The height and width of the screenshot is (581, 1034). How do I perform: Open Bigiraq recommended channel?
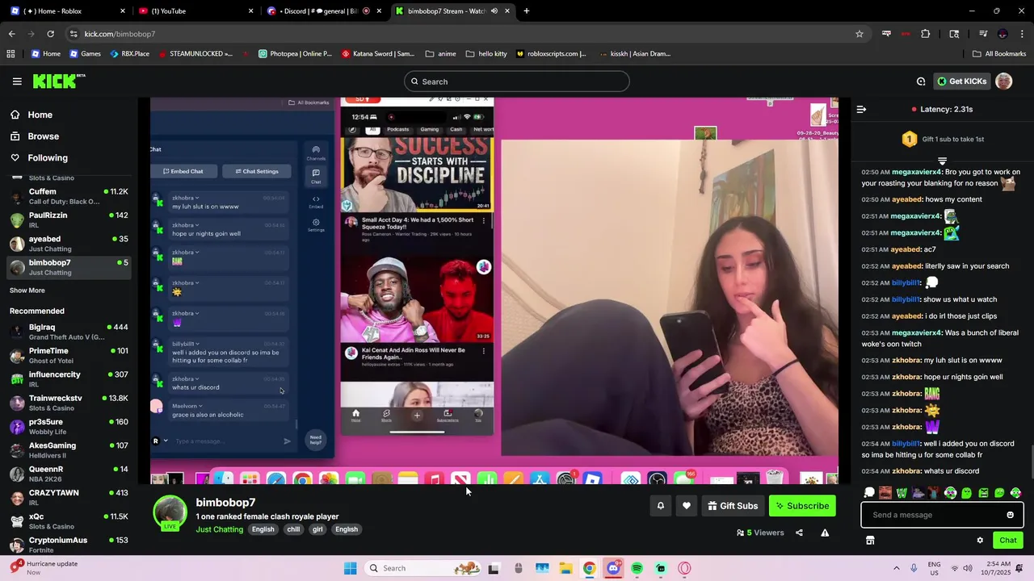point(69,332)
